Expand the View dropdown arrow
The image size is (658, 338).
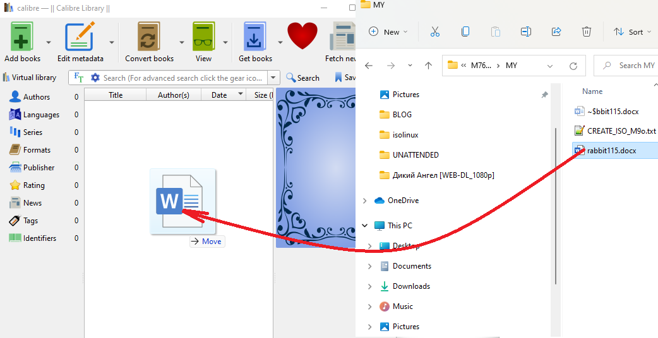point(225,42)
